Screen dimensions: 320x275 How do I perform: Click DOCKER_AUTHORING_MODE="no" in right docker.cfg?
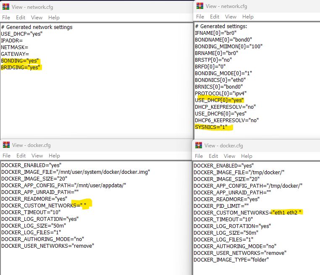click(x=235, y=246)
